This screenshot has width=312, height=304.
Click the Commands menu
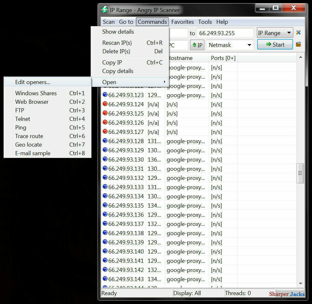click(x=152, y=22)
